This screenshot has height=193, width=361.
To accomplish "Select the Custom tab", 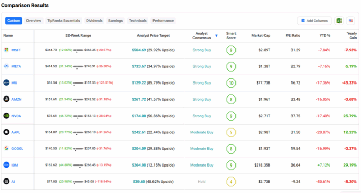I will pyautogui.click(x=13, y=21).
